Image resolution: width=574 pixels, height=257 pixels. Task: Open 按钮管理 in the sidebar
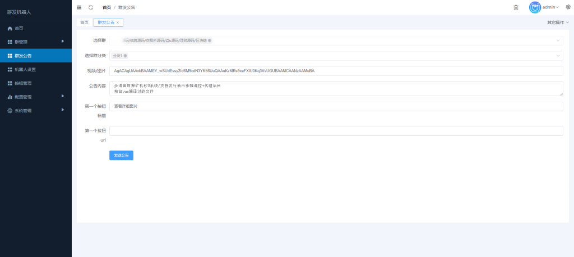36,83
